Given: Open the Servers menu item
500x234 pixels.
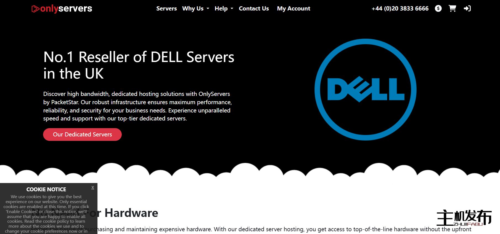Looking at the screenshot, I should pyautogui.click(x=166, y=9).
